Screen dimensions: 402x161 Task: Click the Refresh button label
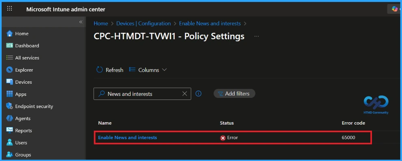pos(115,70)
